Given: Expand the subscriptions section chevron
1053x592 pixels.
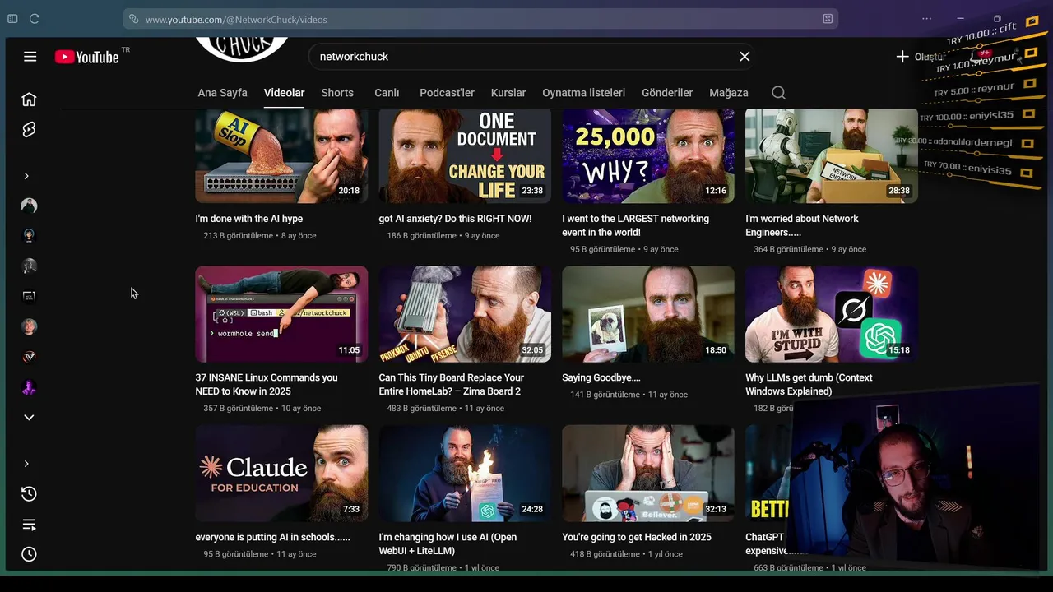Looking at the screenshot, I should click(x=26, y=176).
